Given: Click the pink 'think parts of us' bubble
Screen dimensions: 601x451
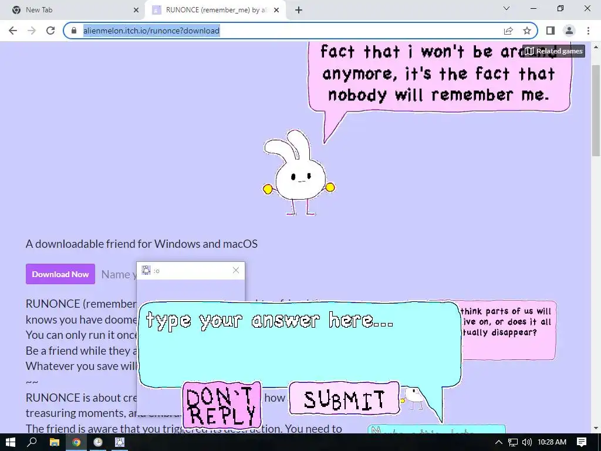Looking at the screenshot, I should click(508, 331).
